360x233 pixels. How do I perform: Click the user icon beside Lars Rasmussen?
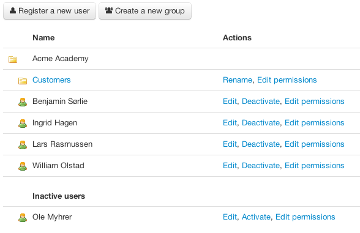pos(23,145)
